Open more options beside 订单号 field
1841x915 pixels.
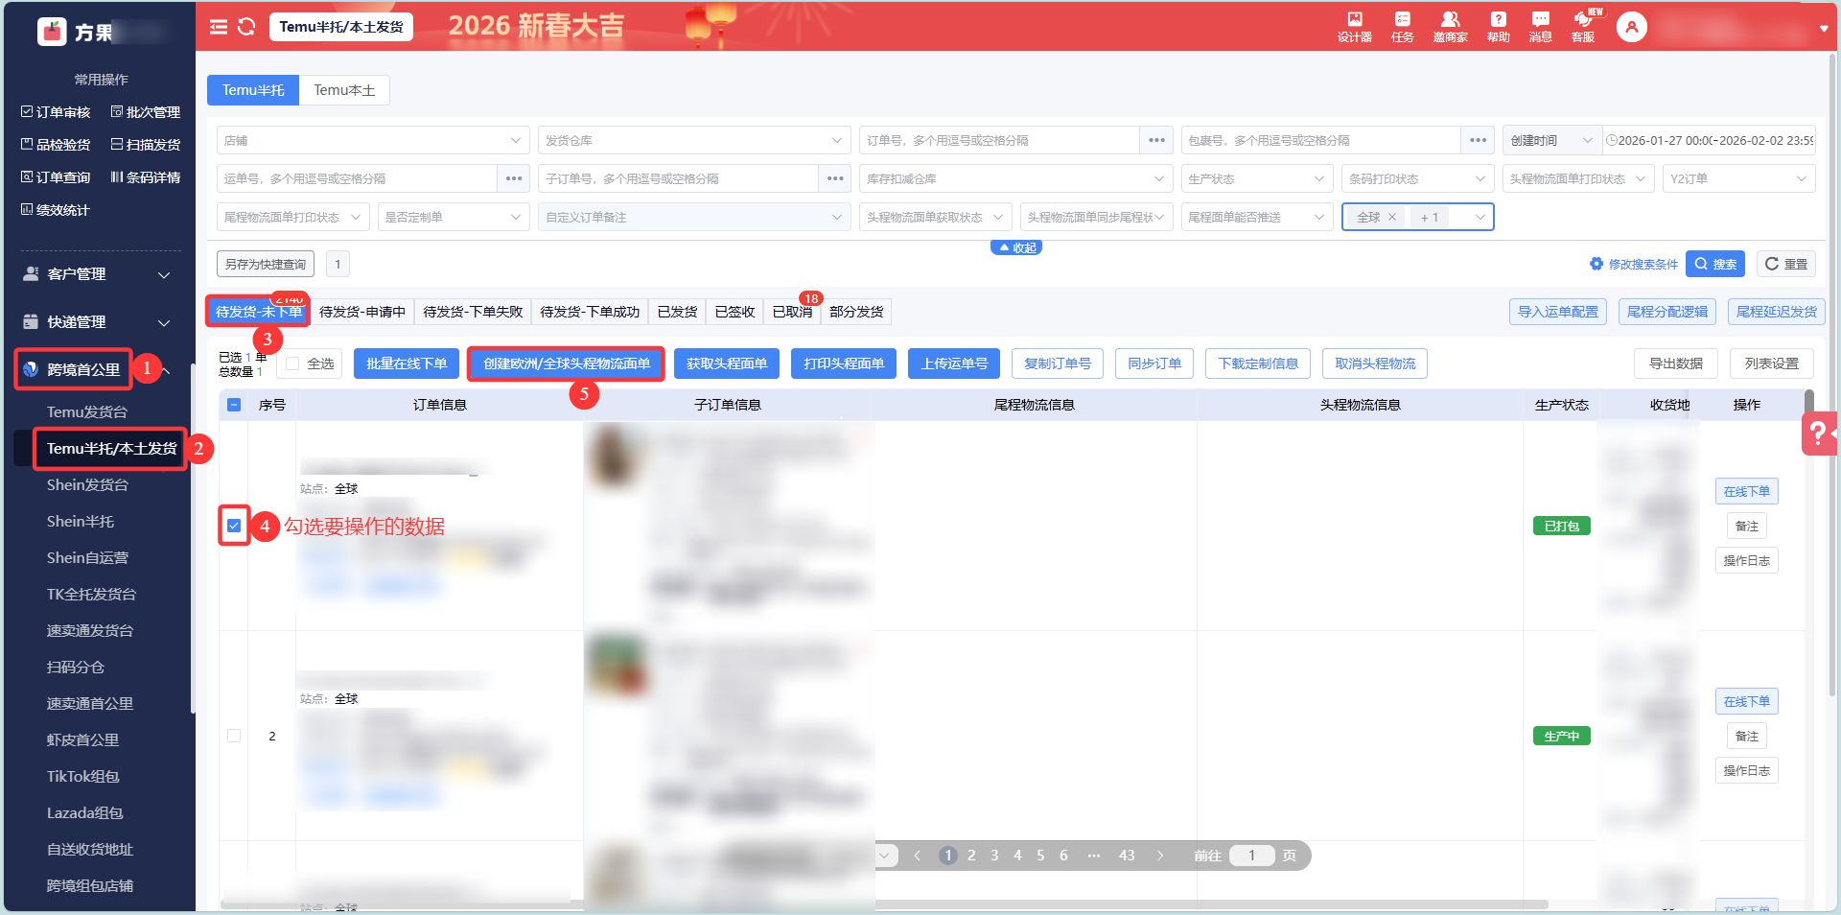[1156, 140]
